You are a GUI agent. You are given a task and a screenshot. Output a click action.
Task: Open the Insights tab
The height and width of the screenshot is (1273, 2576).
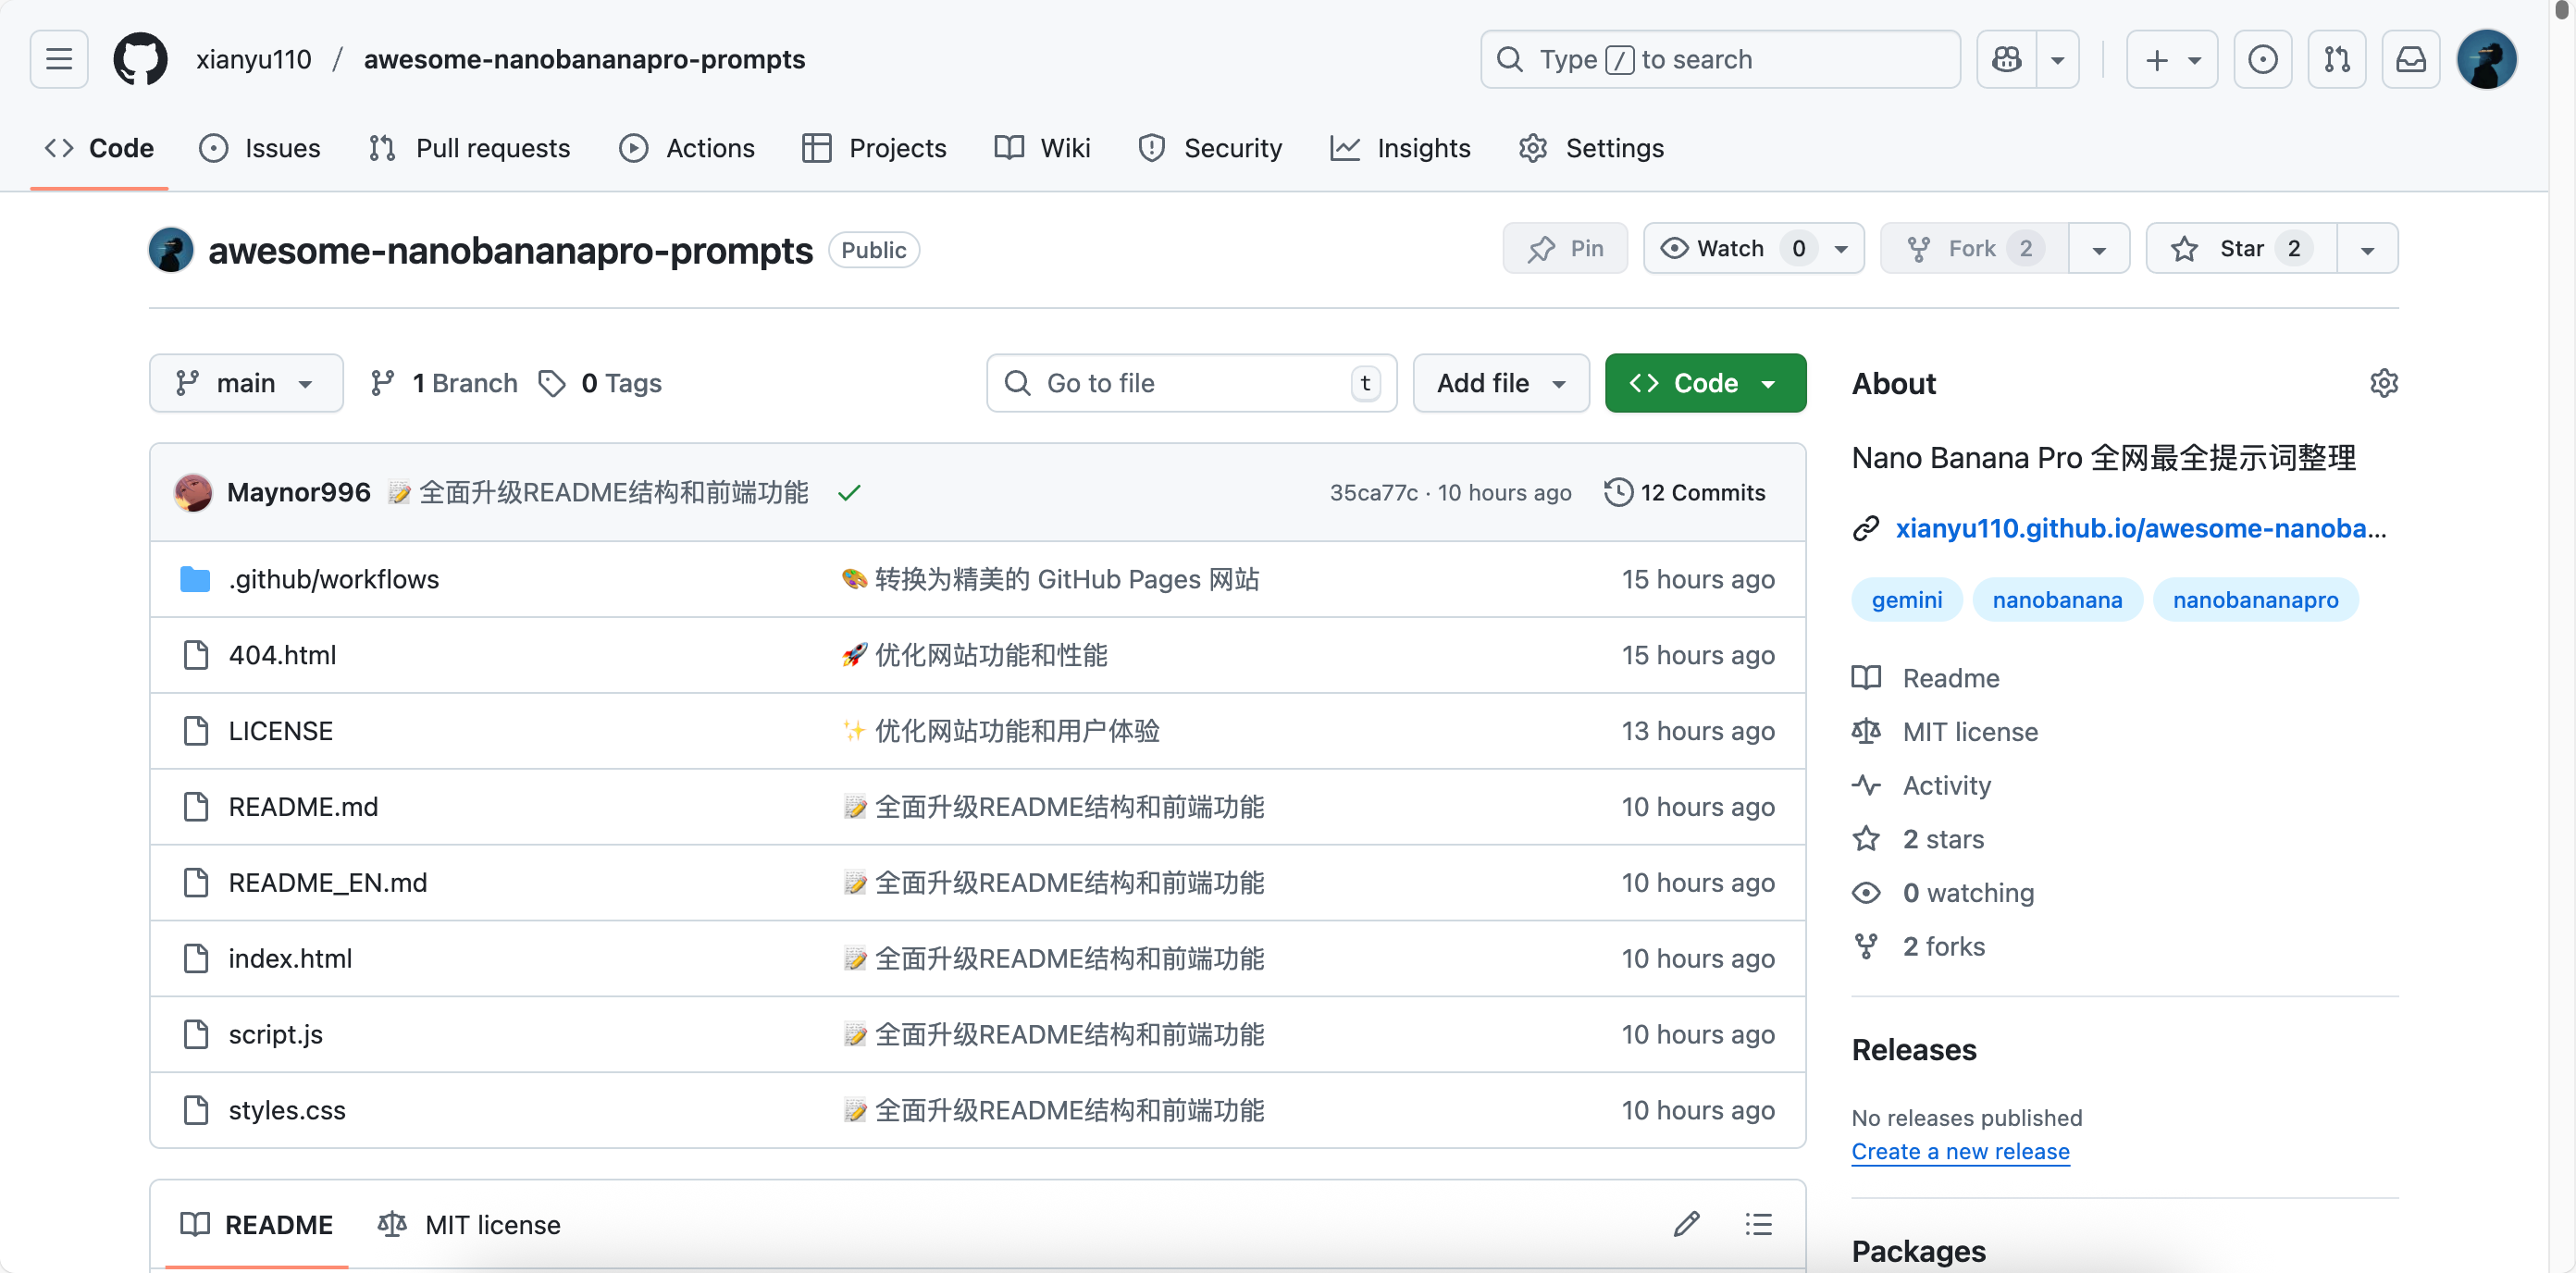(x=1400, y=148)
